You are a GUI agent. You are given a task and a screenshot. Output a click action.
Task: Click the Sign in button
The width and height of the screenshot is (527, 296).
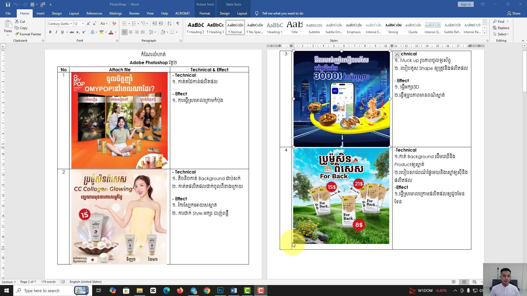[466, 4]
